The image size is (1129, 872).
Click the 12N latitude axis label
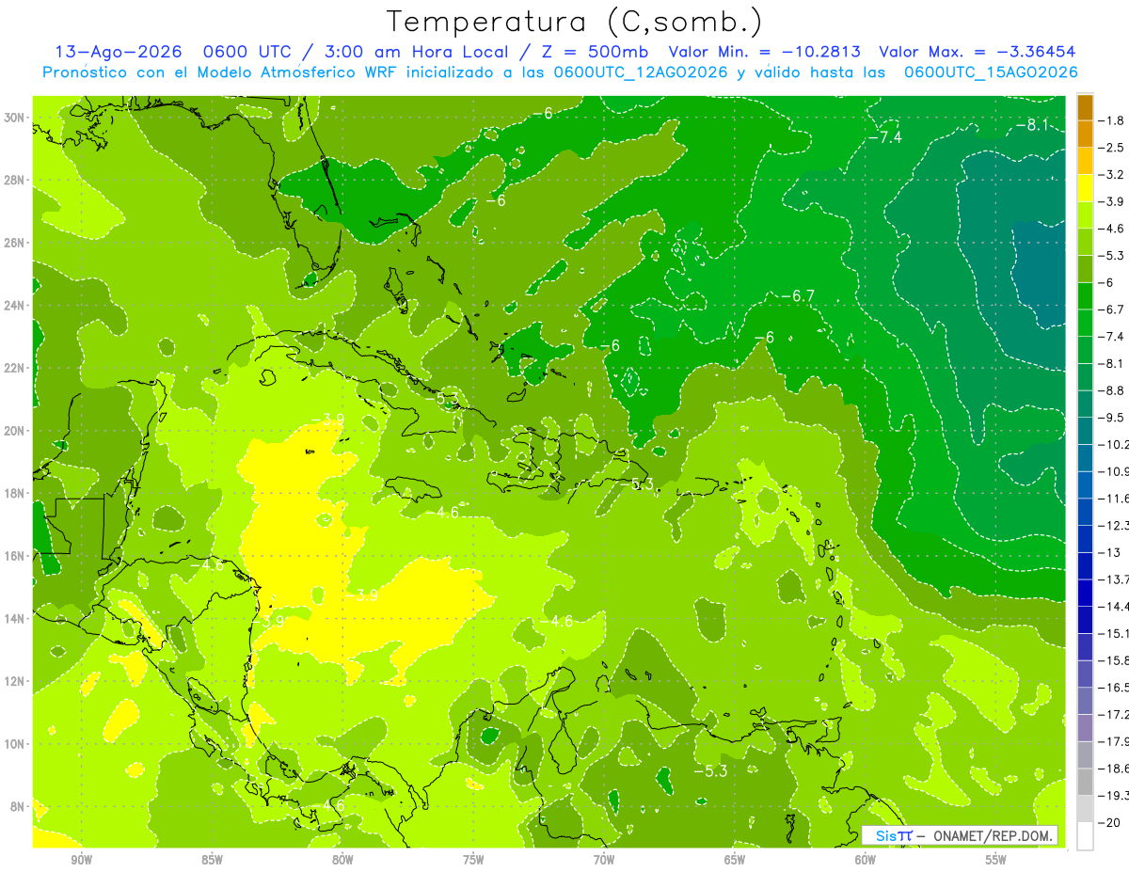[x=16, y=681]
